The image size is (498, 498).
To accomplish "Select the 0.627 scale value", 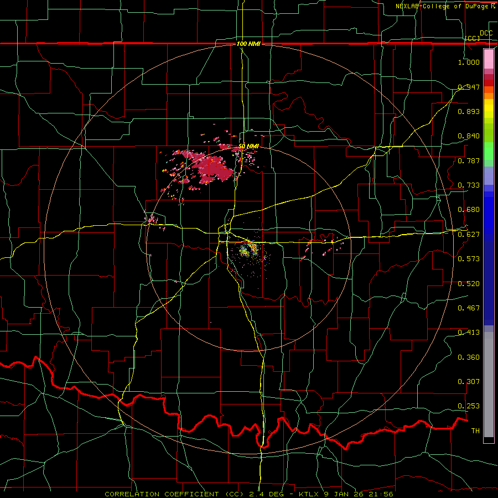I will (469, 235).
